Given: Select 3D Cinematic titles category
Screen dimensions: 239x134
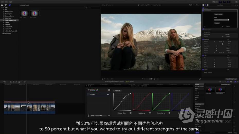Looking at the screenshot, I should click(9, 12).
